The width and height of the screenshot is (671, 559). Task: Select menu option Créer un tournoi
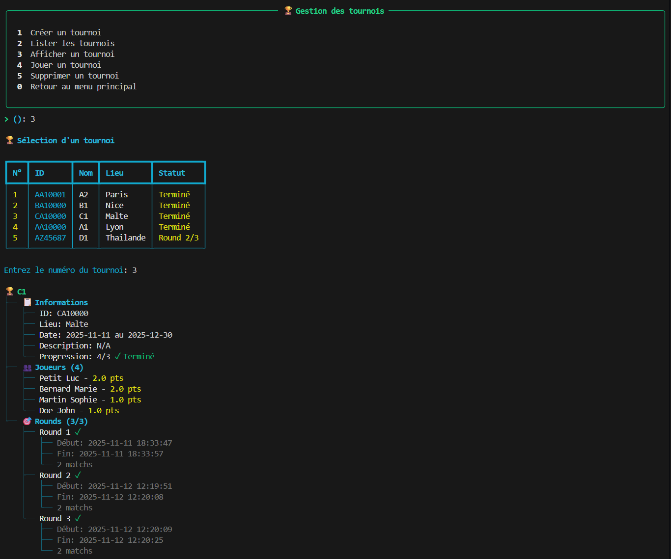tap(65, 33)
